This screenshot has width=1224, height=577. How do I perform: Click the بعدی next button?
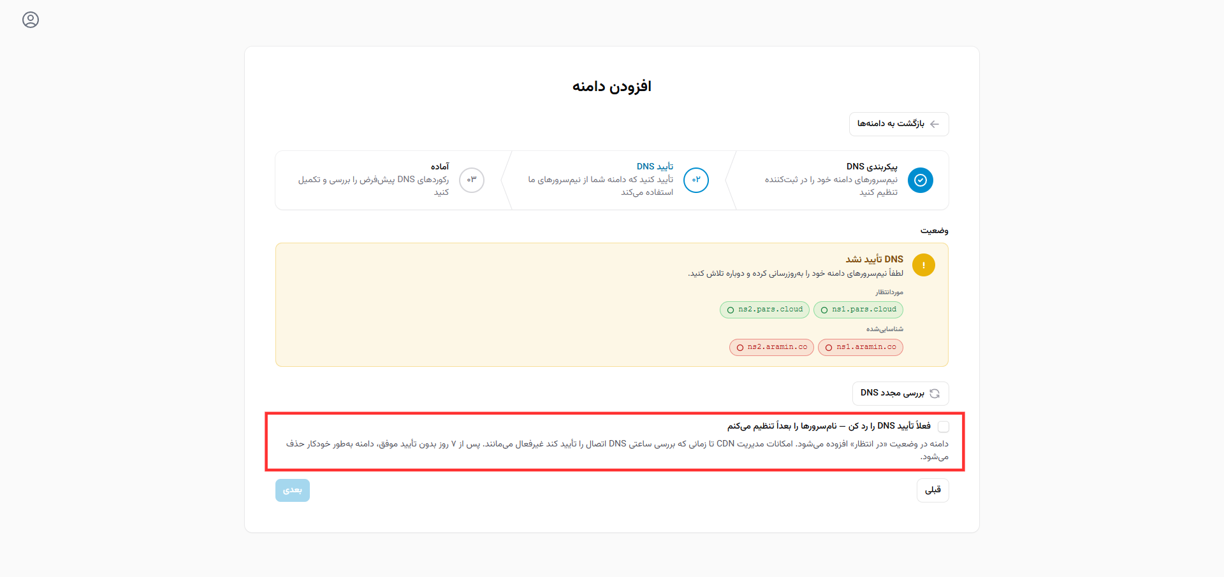pos(293,490)
